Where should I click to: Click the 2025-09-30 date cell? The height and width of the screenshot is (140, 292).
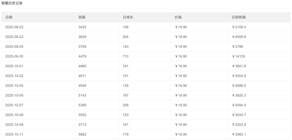[x=14, y=56]
